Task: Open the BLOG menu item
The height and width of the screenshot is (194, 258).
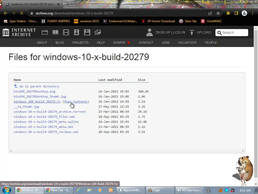Action: (x=60, y=42)
